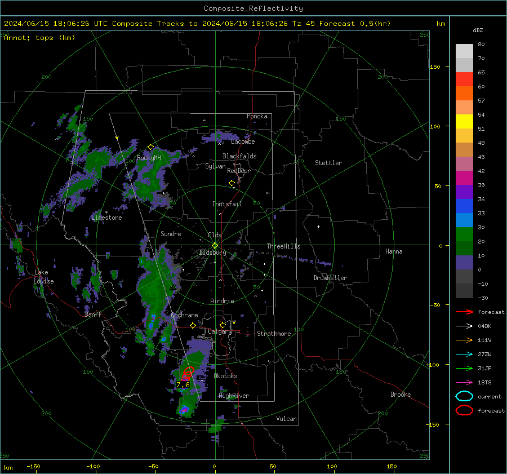The image size is (507, 474).
Task: Click the Lacombe city label
Action: (x=243, y=141)
